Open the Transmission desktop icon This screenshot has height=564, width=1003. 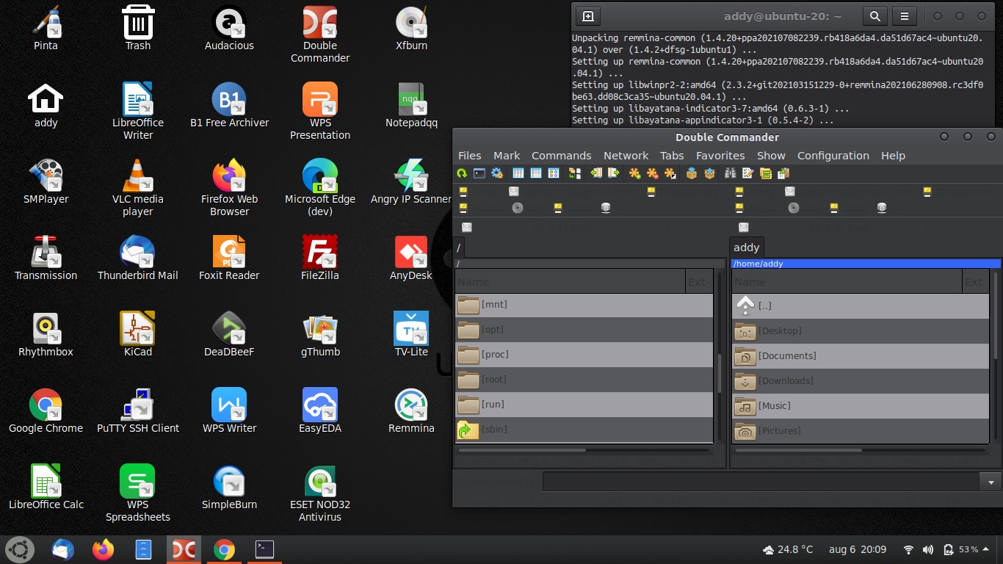coord(46,259)
